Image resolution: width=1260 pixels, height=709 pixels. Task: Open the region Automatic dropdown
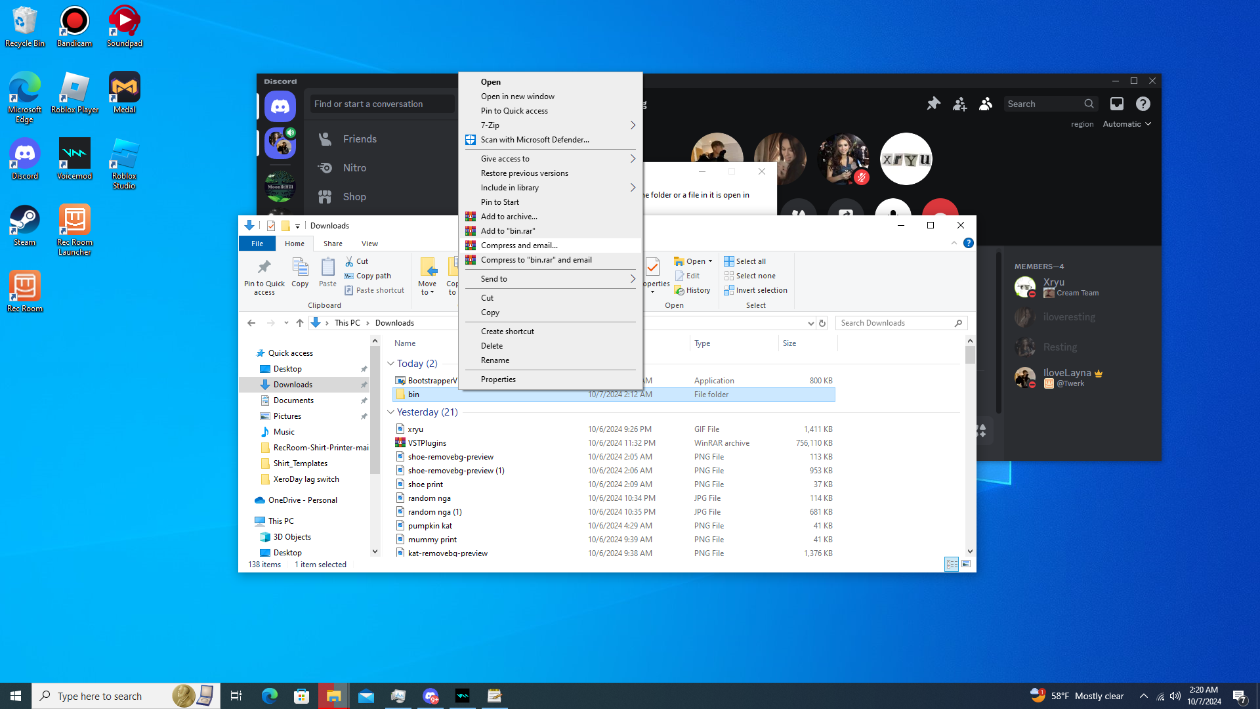point(1127,124)
